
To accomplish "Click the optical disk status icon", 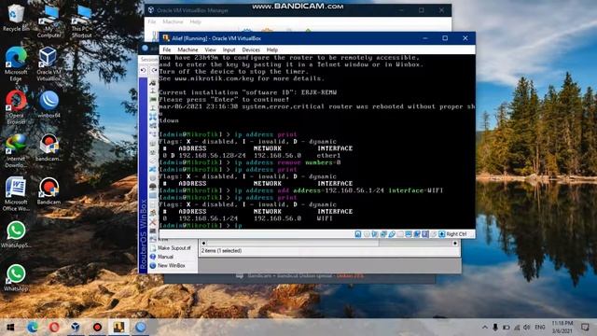I will 367,234.
